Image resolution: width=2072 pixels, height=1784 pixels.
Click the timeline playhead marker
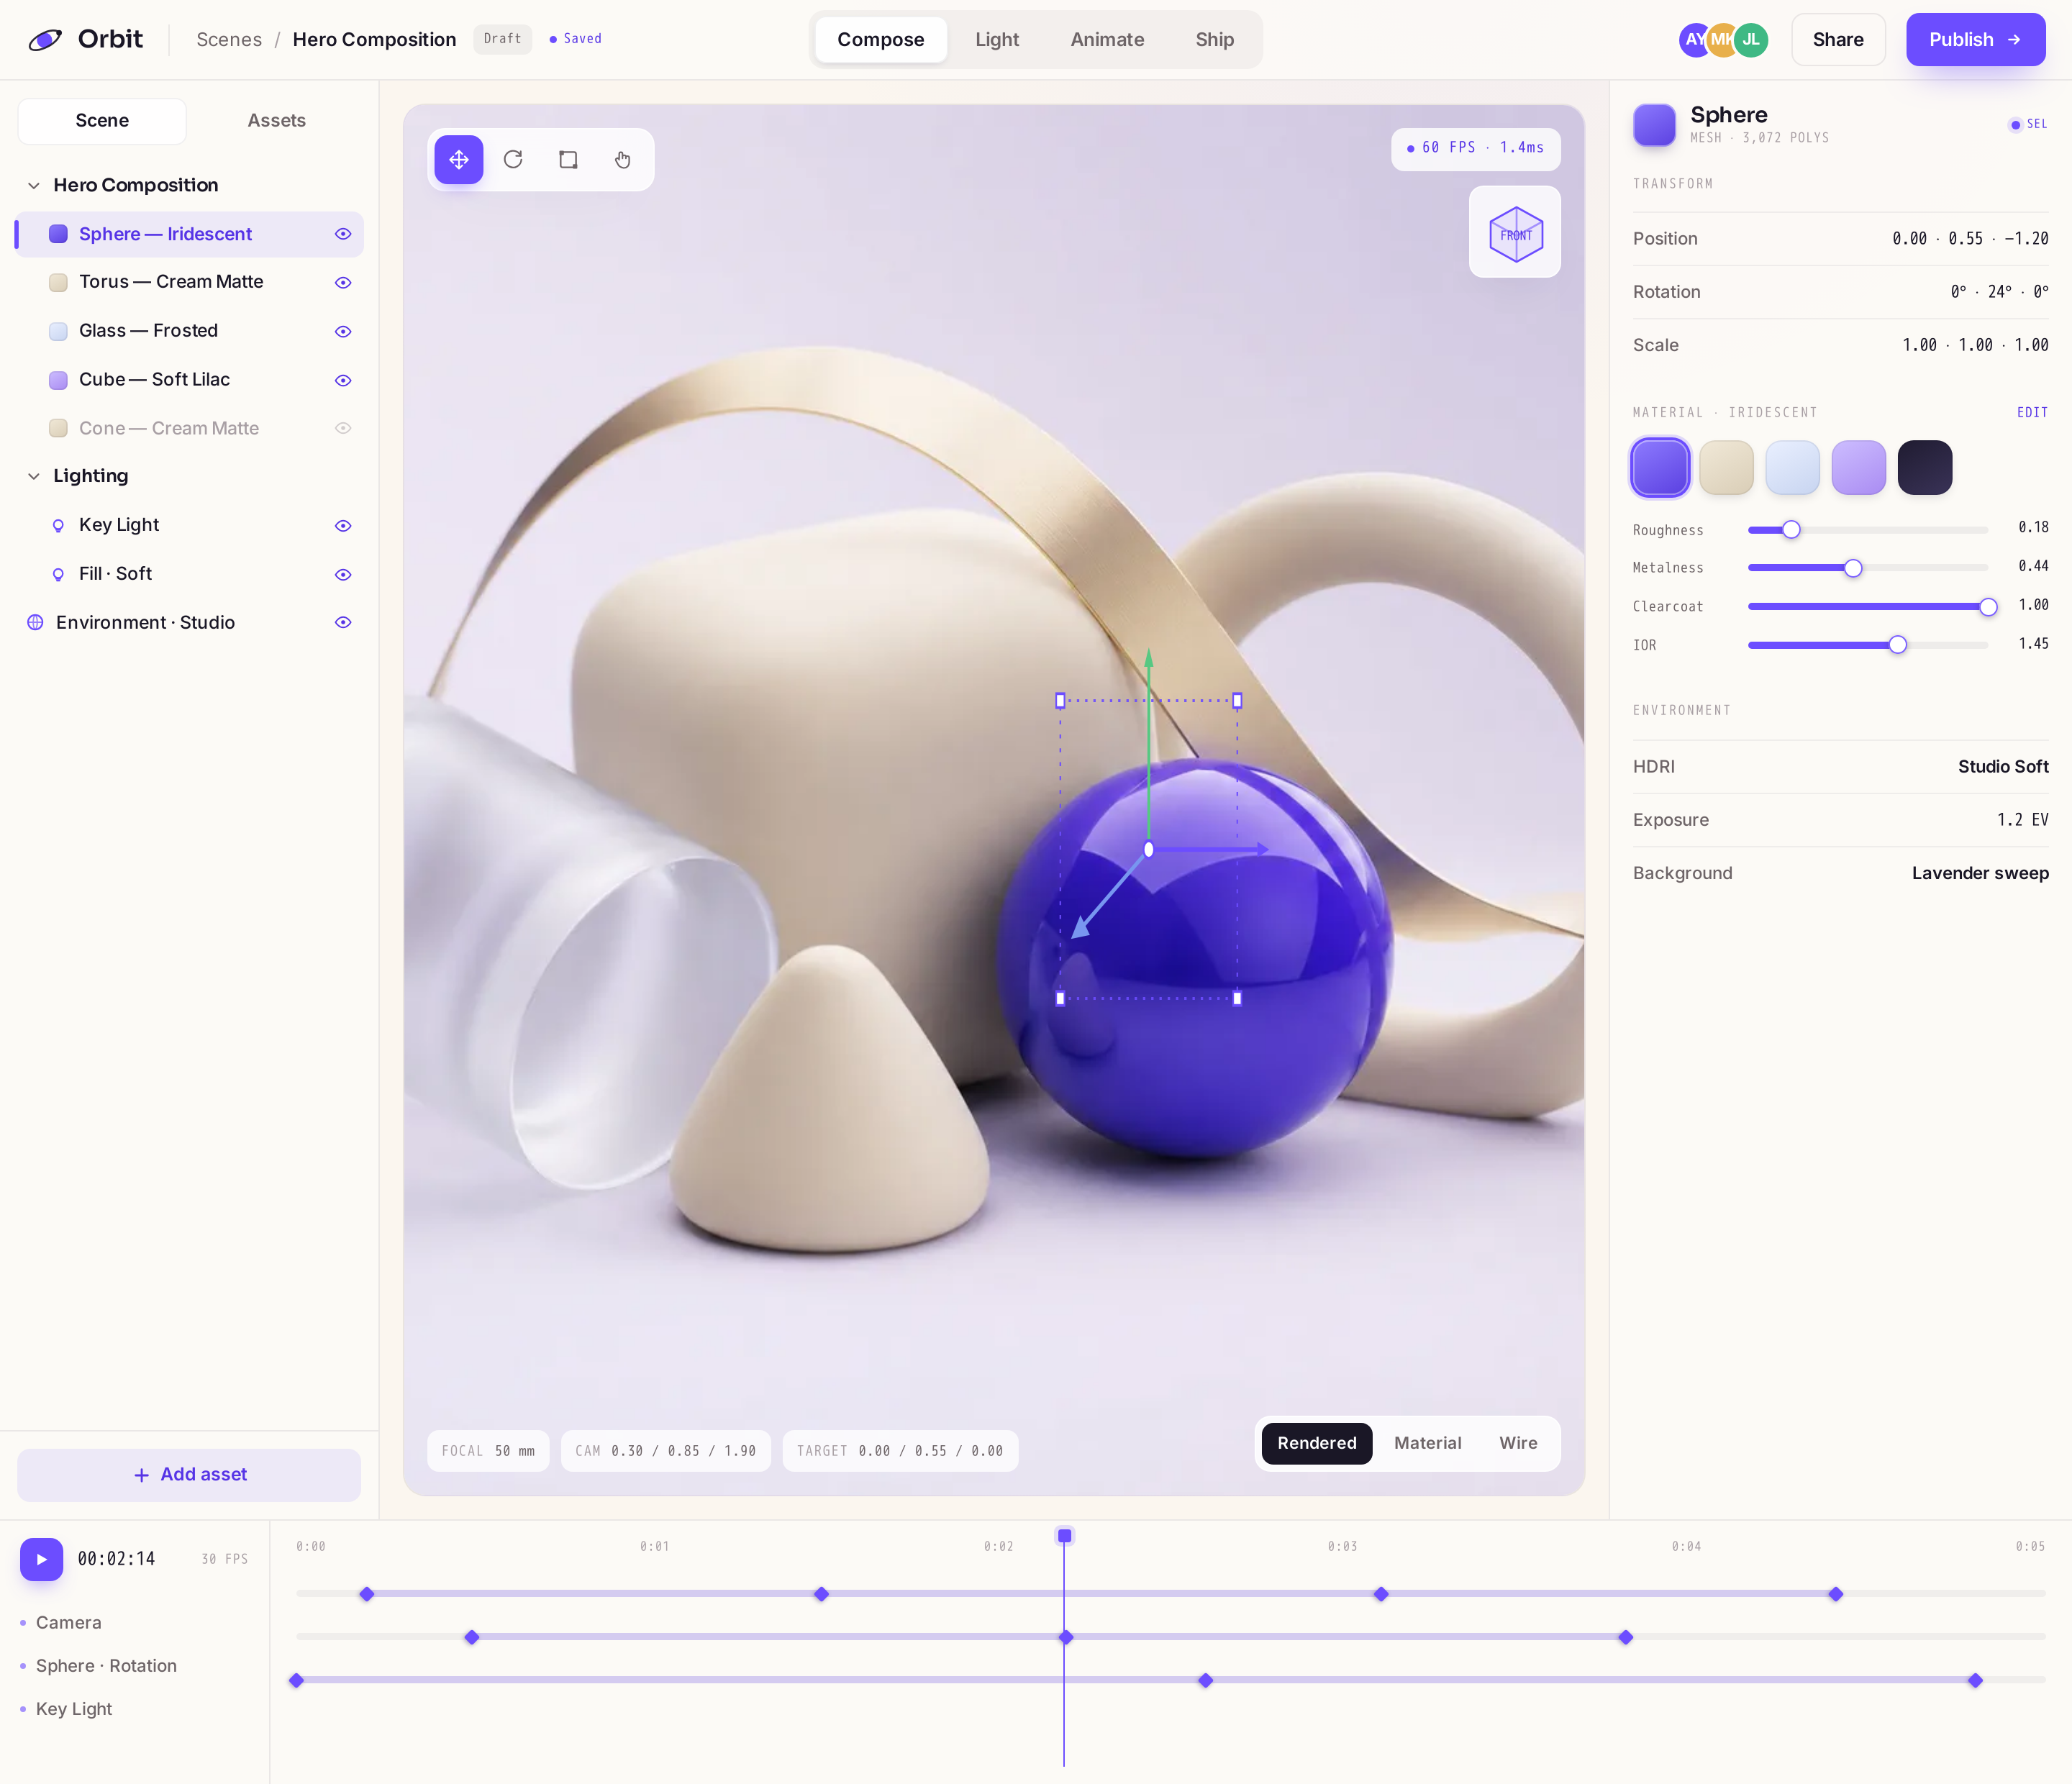click(x=1064, y=1536)
